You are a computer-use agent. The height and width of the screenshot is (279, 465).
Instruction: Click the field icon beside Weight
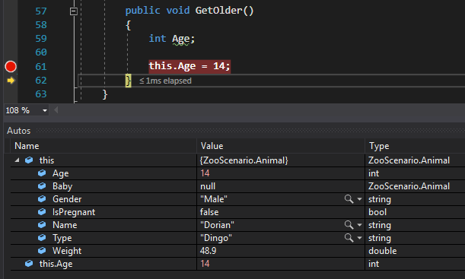click(x=42, y=251)
